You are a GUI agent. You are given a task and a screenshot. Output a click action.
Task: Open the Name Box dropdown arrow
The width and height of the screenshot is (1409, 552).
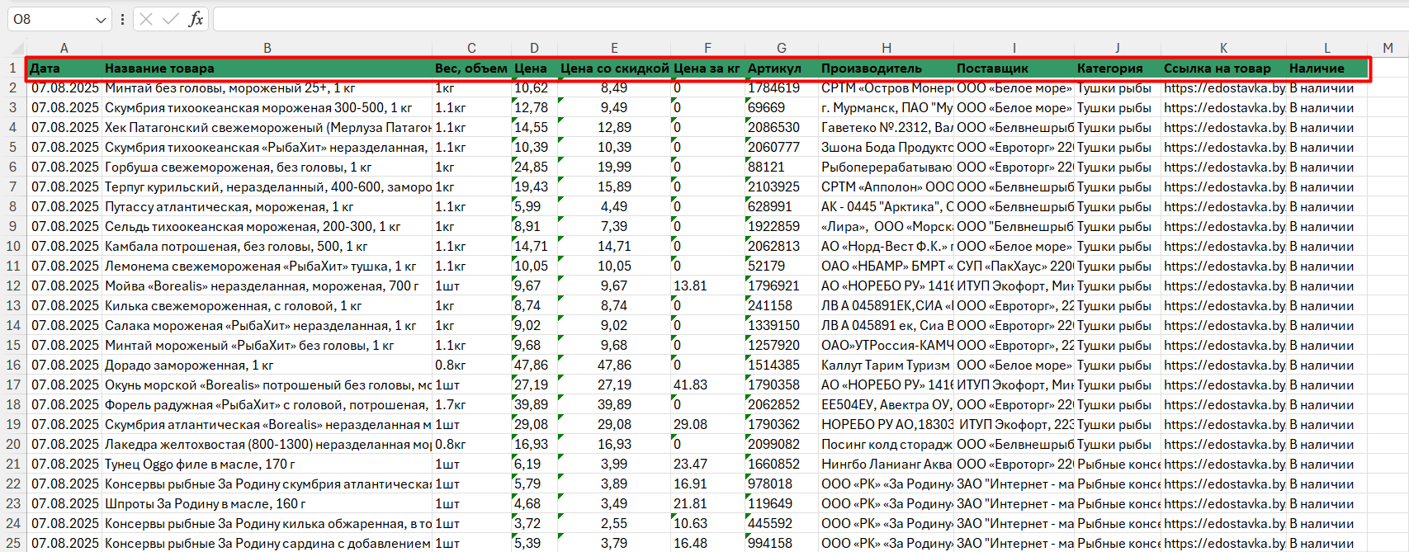point(101,19)
